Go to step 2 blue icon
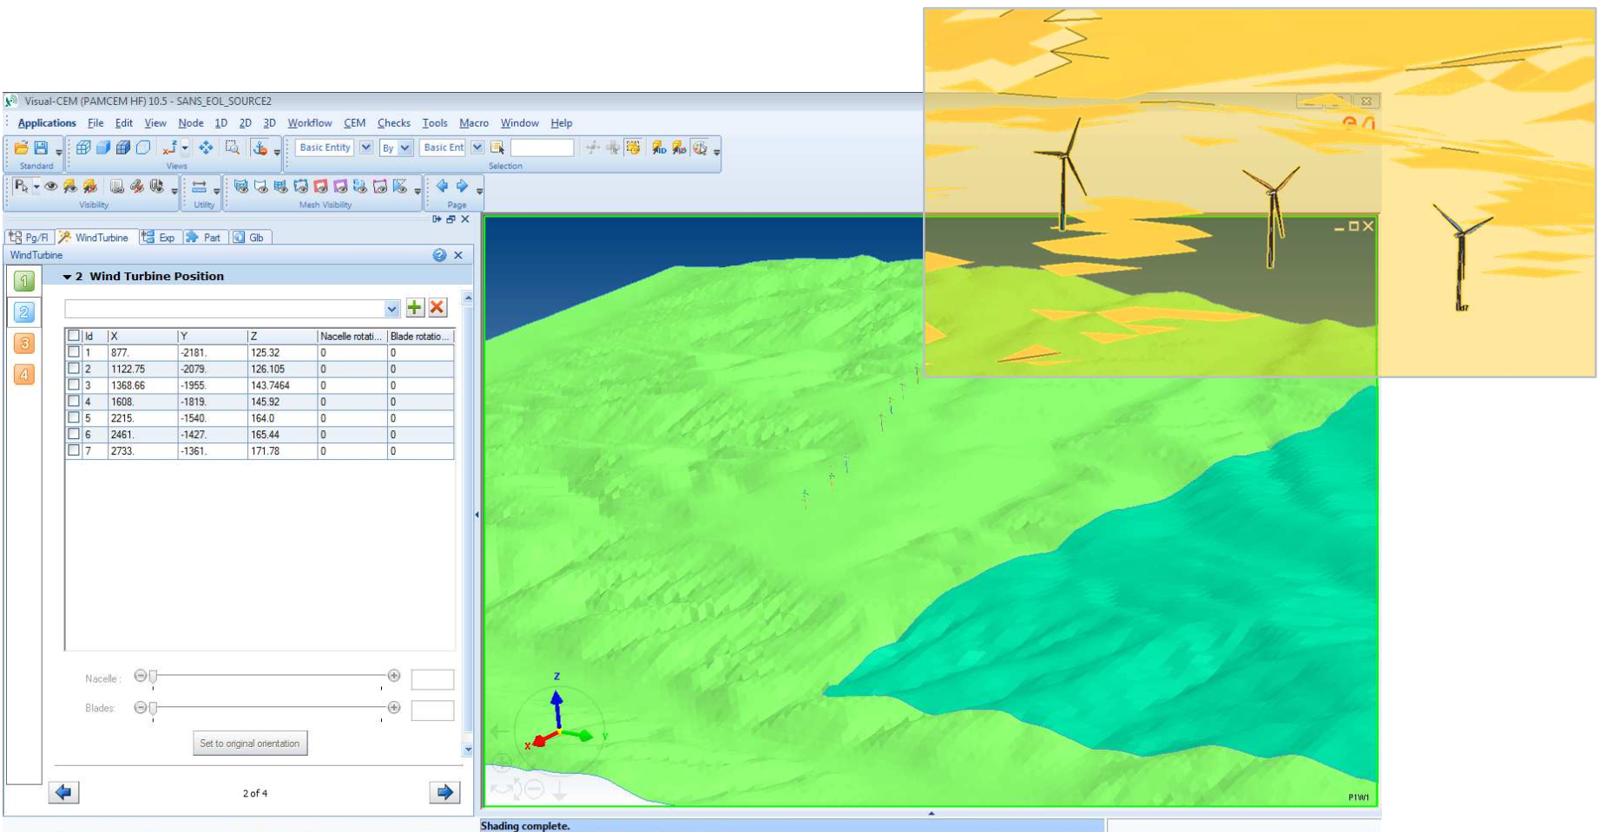Image resolution: width=1600 pixels, height=832 pixels. pos(24,311)
